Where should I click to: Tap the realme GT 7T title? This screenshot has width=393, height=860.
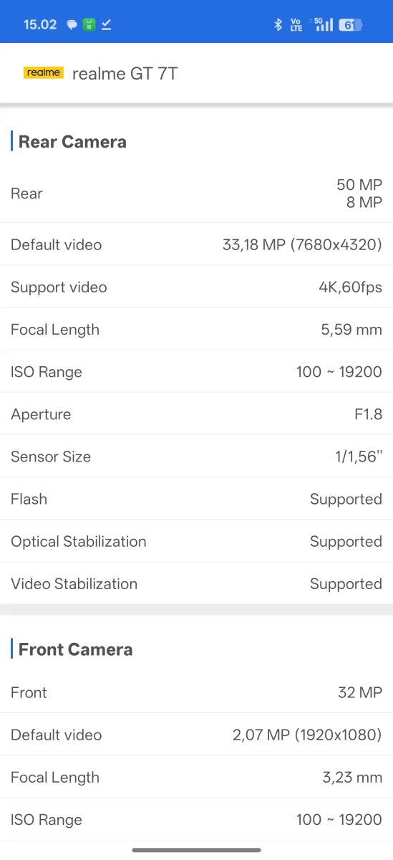[x=125, y=73]
